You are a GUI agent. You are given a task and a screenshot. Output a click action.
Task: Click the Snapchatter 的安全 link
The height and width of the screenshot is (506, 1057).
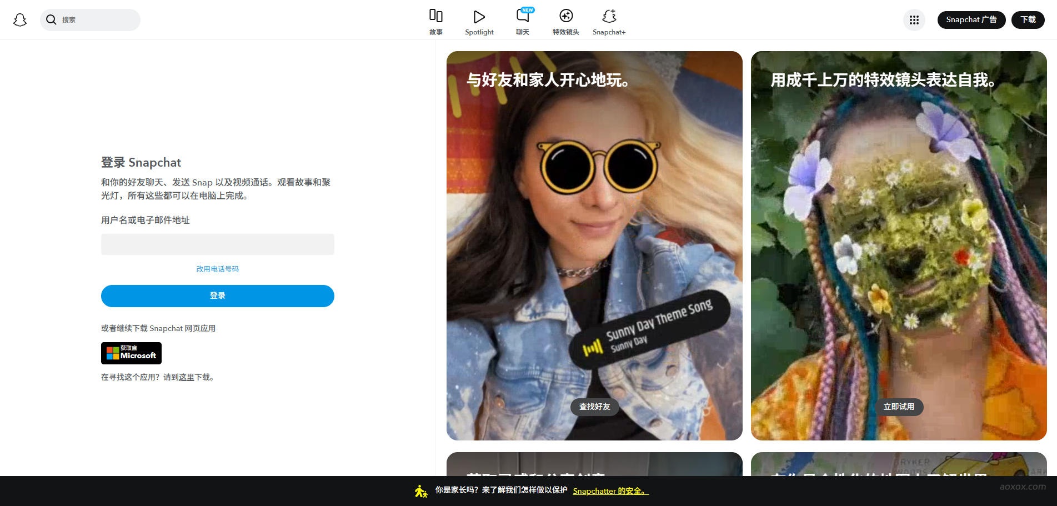(610, 491)
